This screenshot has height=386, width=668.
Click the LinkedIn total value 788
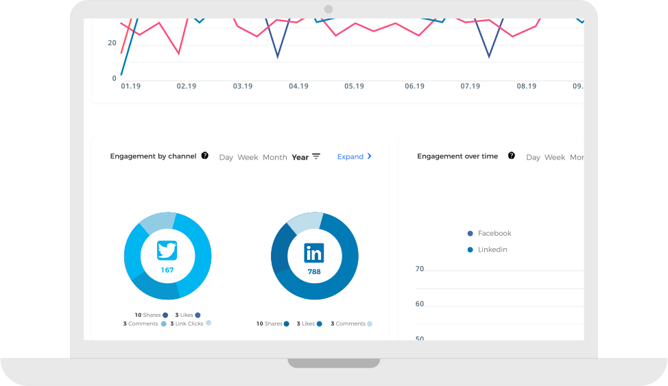click(314, 272)
